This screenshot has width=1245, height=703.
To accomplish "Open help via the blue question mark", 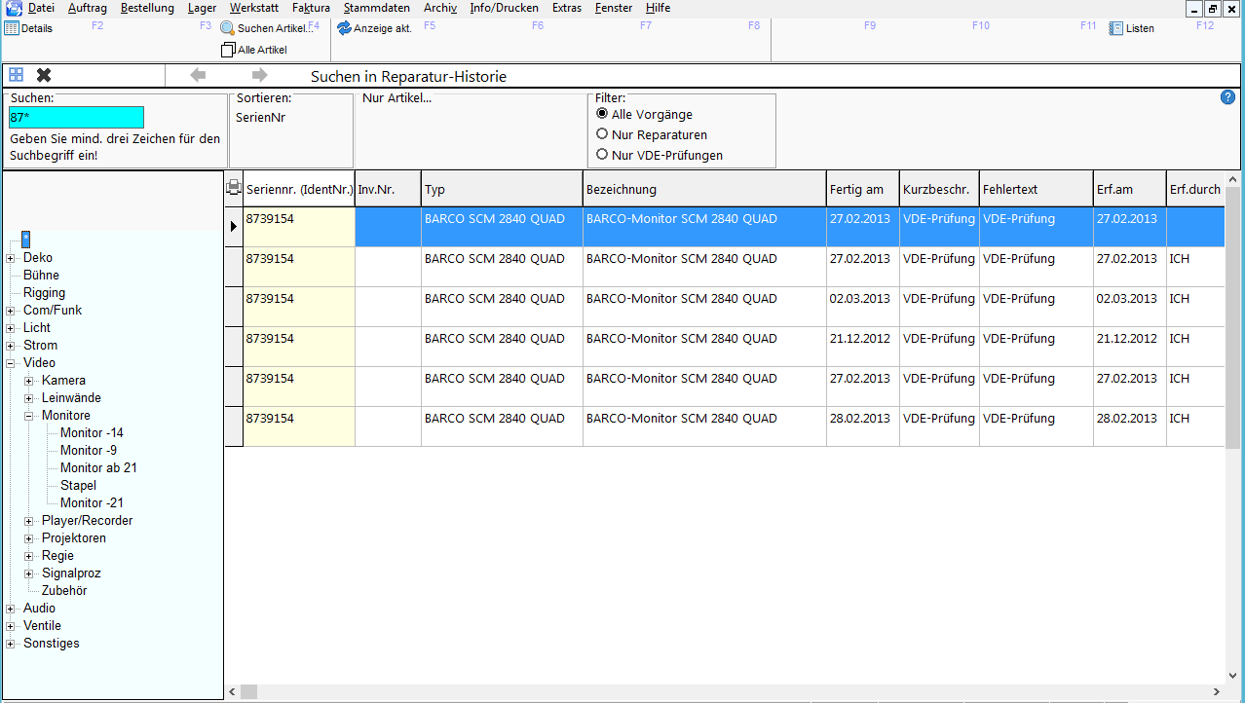I will pos(1227,97).
